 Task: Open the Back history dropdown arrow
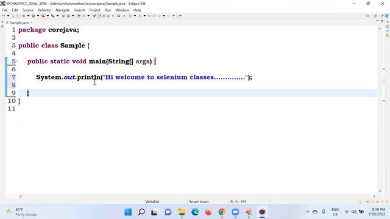164,16
